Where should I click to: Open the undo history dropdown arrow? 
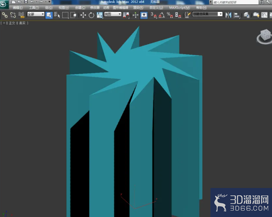[37, 2]
